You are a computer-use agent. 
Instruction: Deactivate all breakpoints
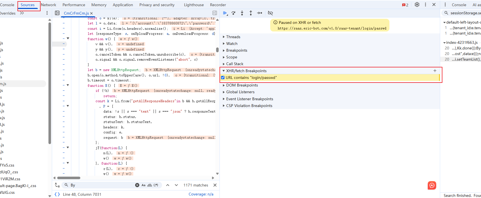tap(270, 13)
